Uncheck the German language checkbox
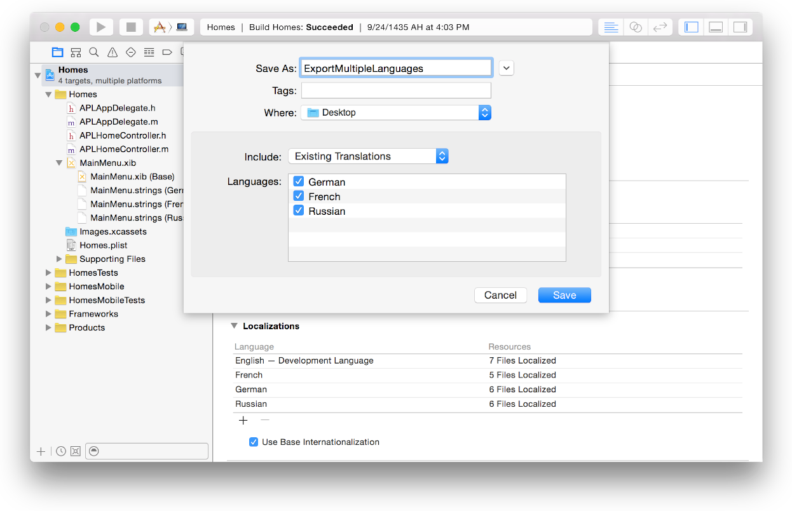 tap(299, 182)
